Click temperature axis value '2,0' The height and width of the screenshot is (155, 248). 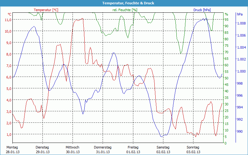pos(9,123)
